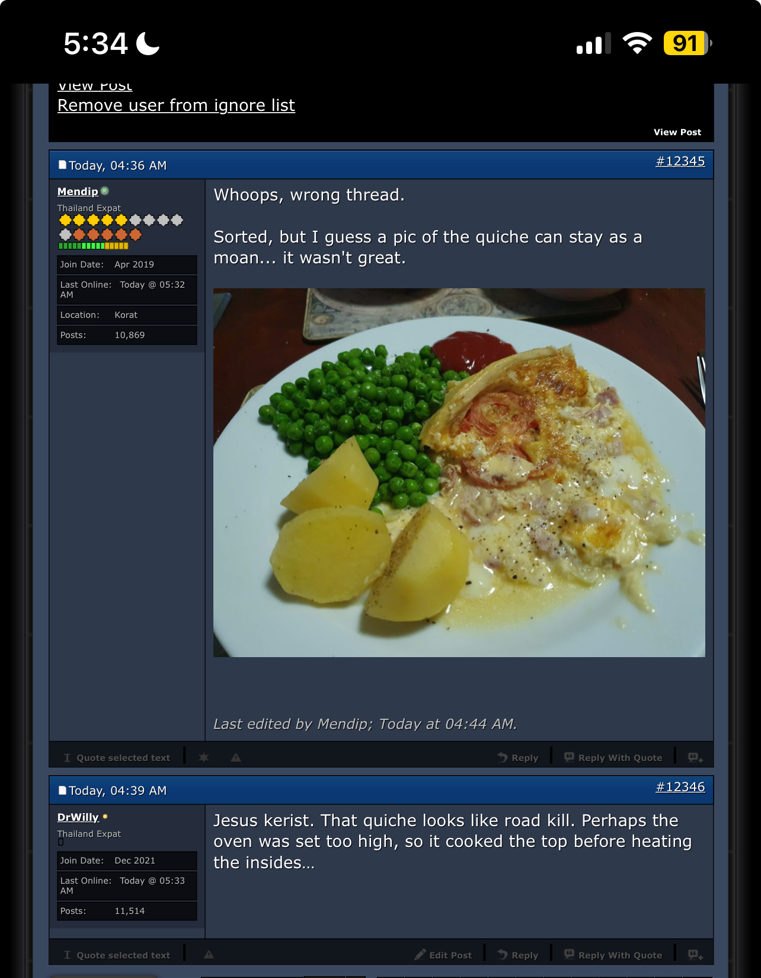The image size is (761, 978).
Task: Open the quiche photo
Action: pyautogui.click(x=459, y=473)
